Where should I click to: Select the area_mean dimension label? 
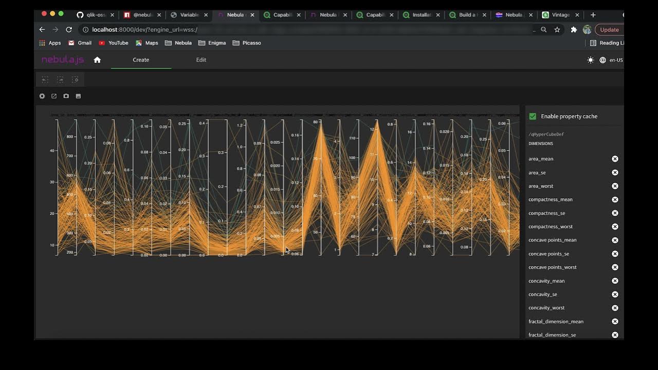(x=541, y=159)
